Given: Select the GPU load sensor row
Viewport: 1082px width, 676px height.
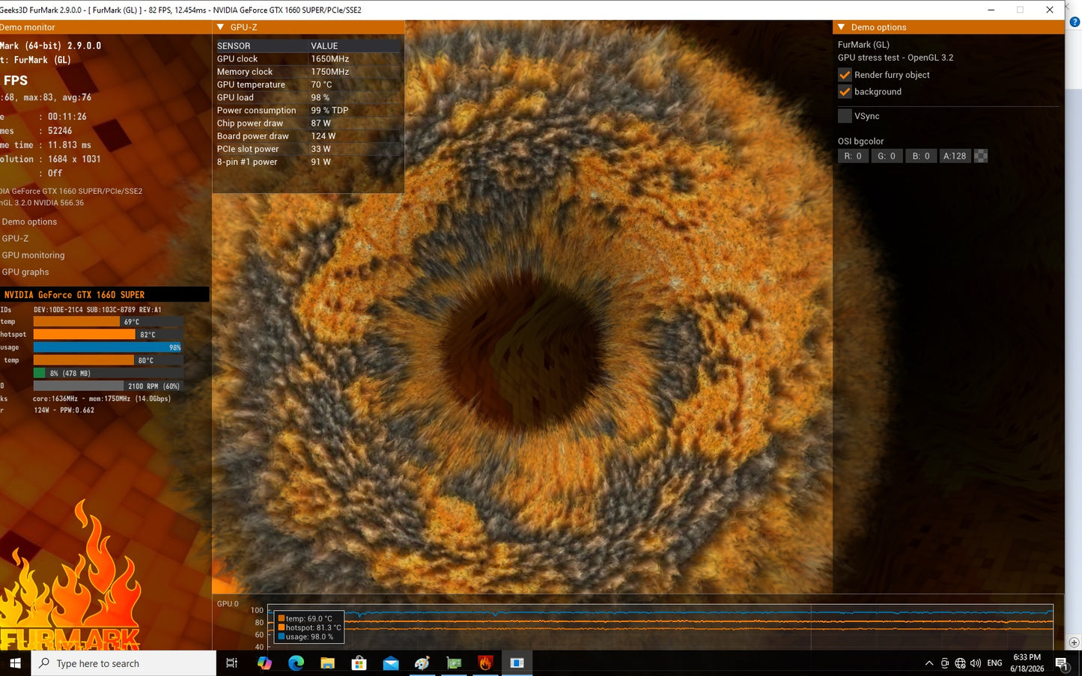Looking at the screenshot, I should (308, 97).
